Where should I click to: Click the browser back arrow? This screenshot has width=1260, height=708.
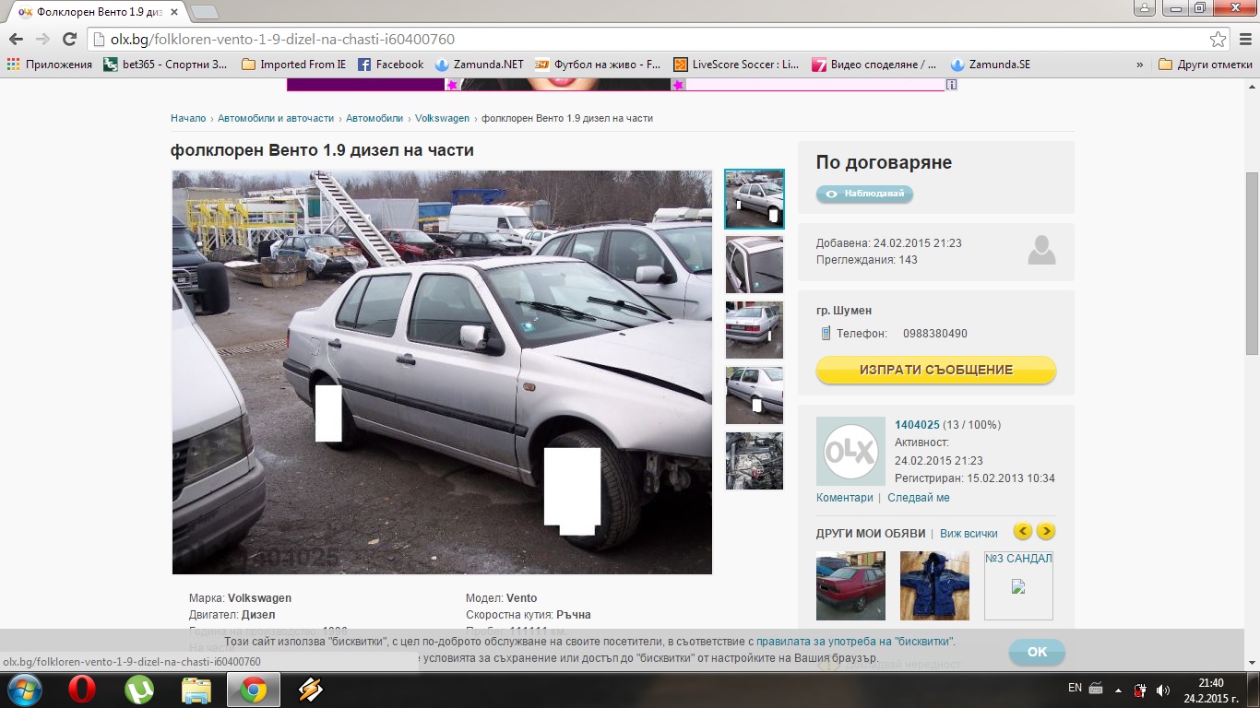coord(15,40)
